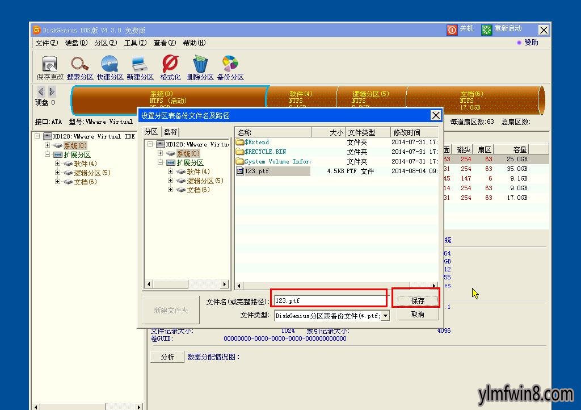Switch to the 盘符 tab in dialog

coord(170,132)
